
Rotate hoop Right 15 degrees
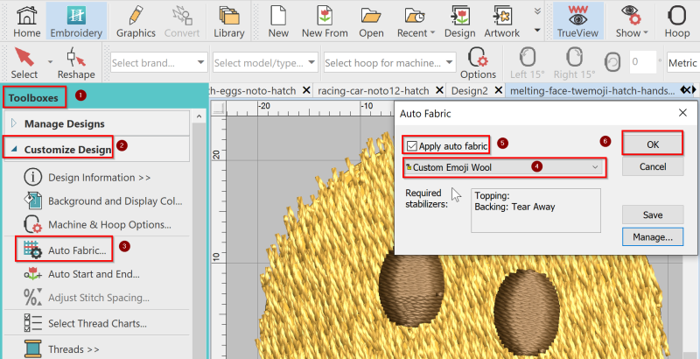pos(574,63)
